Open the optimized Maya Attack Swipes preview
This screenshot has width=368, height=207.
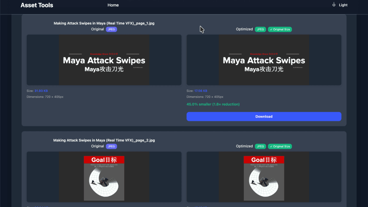[264, 60]
